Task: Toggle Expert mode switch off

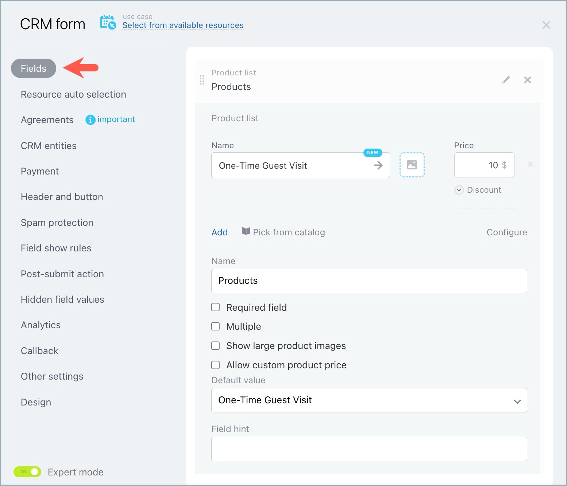Action: [28, 471]
